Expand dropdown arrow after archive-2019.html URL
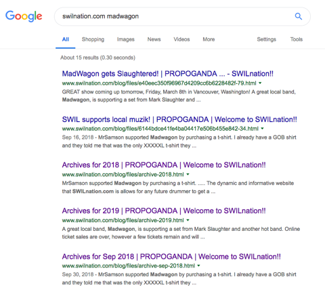Image resolution: width=325 pixels, height=304 pixels. click(188, 220)
